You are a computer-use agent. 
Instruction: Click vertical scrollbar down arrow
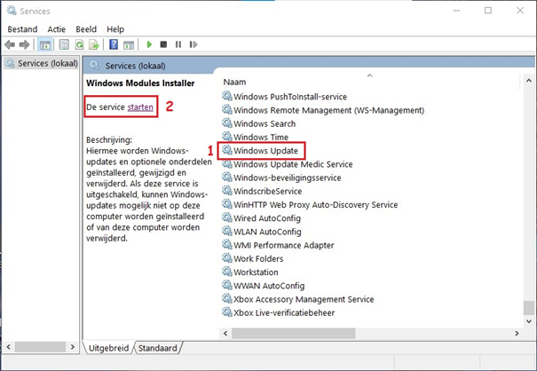point(529,321)
